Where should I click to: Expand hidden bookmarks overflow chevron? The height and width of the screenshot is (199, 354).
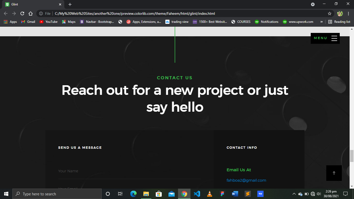pyautogui.click(x=322, y=22)
